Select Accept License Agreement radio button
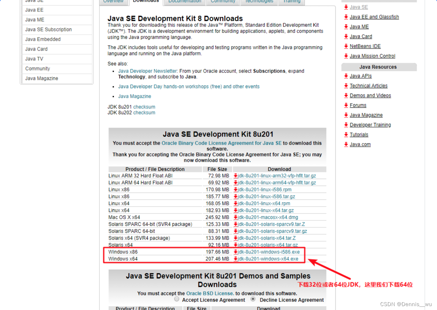437x310 pixels. pos(177,299)
